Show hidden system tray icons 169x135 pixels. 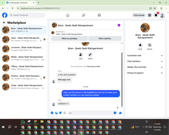tap(143, 127)
